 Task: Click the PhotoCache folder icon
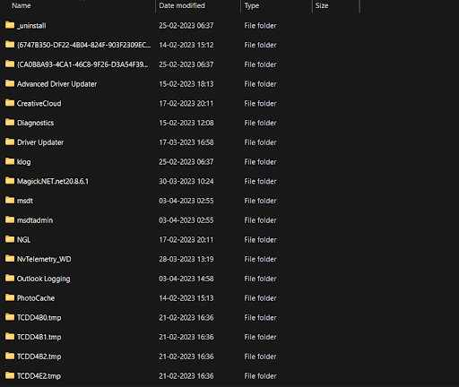coord(10,297)
